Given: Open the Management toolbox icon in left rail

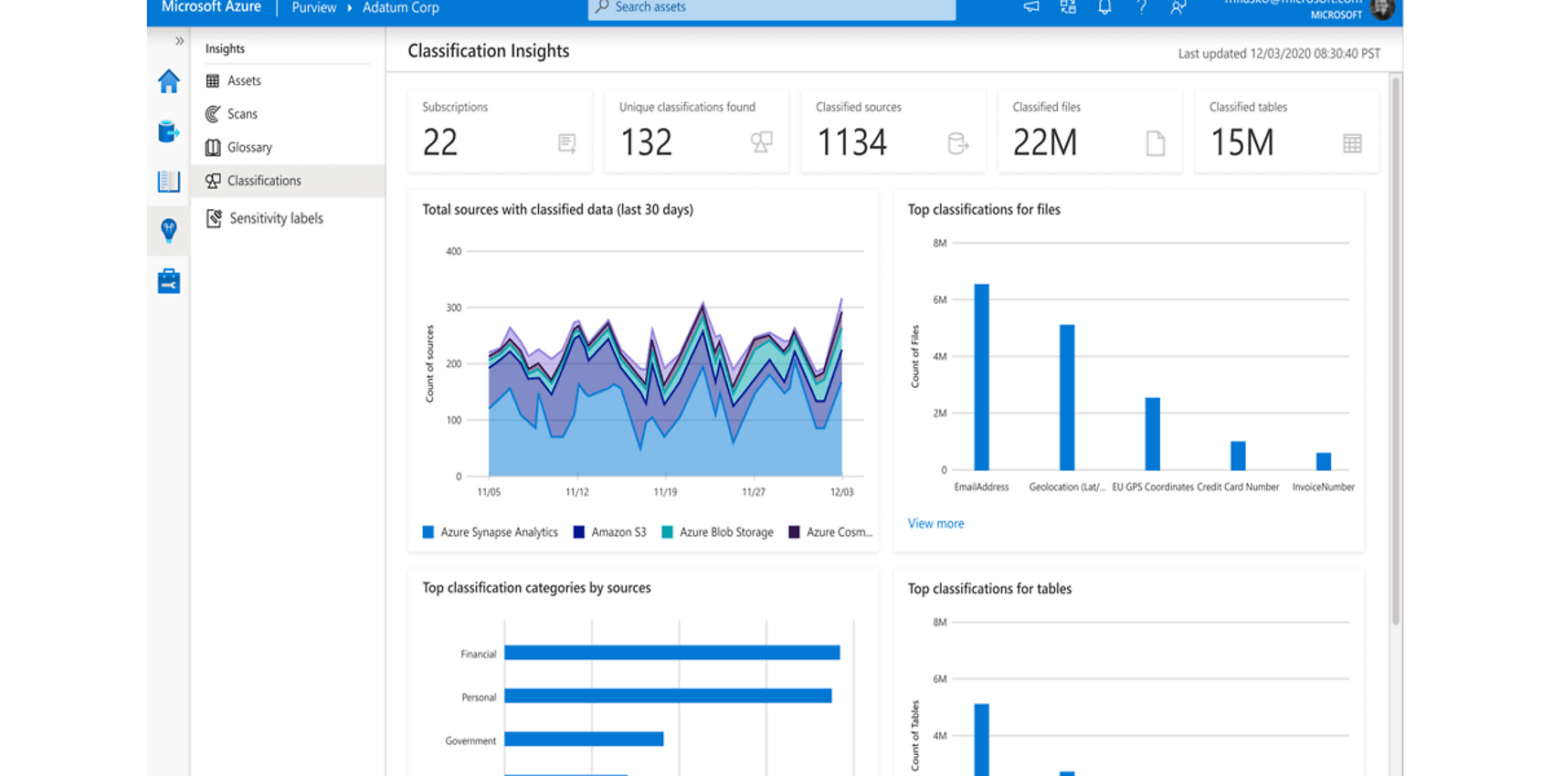Looking at the screenshot, I should (169, 280).
